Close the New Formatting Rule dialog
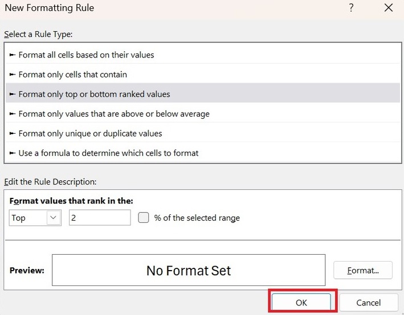The height and width of the screenshot is (315, 404). (389, 8)
